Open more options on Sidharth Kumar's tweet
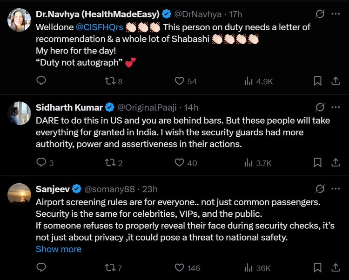 pos(336,107)
